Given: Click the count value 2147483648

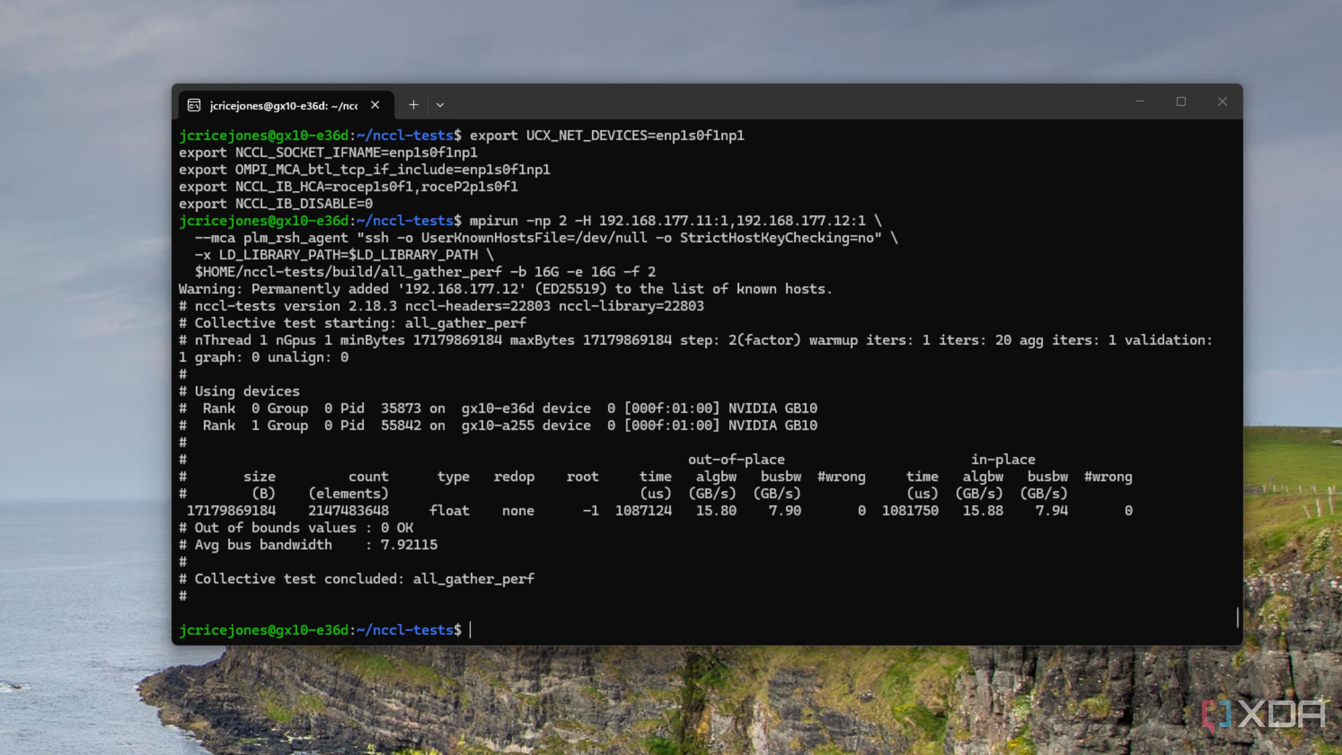Looking at the screenshot, I should (x=348, y=511).
